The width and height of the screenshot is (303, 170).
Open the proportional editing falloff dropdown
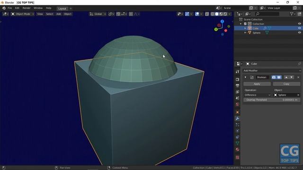[137, 14]
